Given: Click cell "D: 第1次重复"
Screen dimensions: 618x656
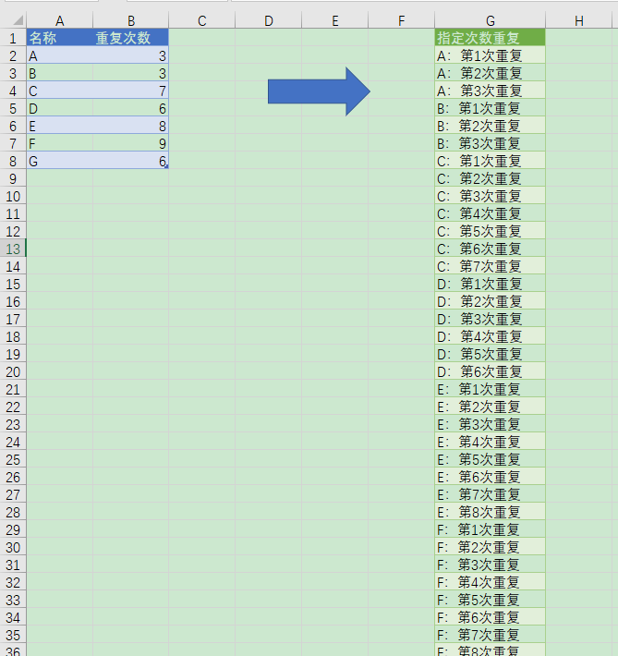Looking at the screenshot, I should (x=491, y=284).
